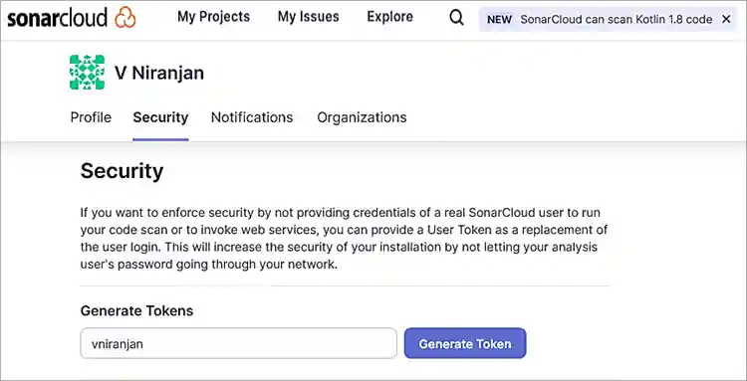Image resolution: width=747 pixels, height=381 pixels.
Task: Switch to the Notifications tab
Action: click(x=252, y=117)
